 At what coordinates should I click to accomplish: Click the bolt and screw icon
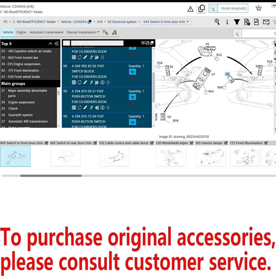click(115, 33)
